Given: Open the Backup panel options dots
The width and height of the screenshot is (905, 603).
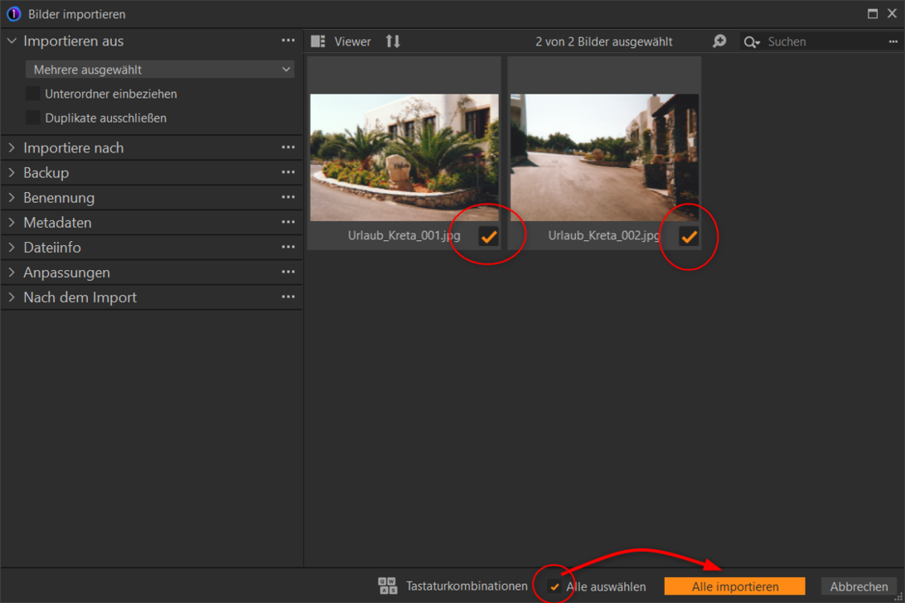Looking at the screenshot, I should tap(288, 172).
